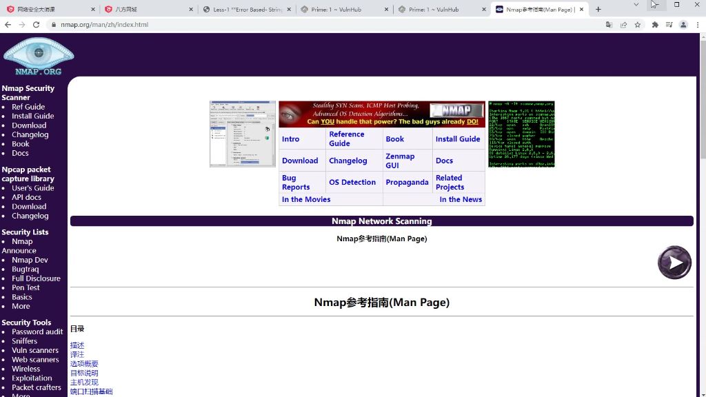The image size is (706, 397).
Task: Open Web scanners sidebar link
Action: coord(35,360)
